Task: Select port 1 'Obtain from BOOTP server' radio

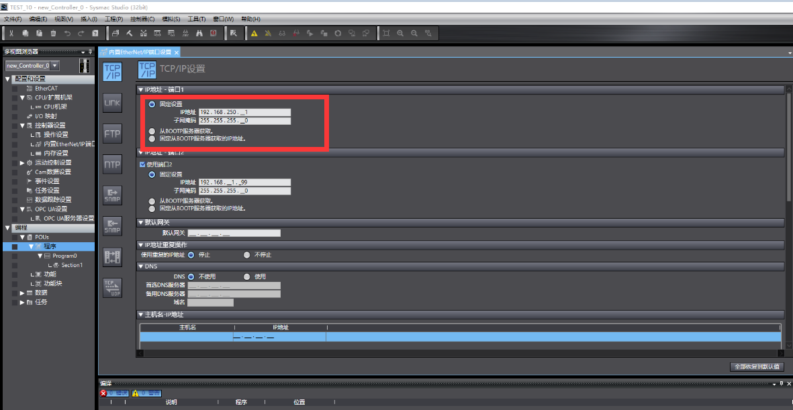Action: tap(152, 130)
